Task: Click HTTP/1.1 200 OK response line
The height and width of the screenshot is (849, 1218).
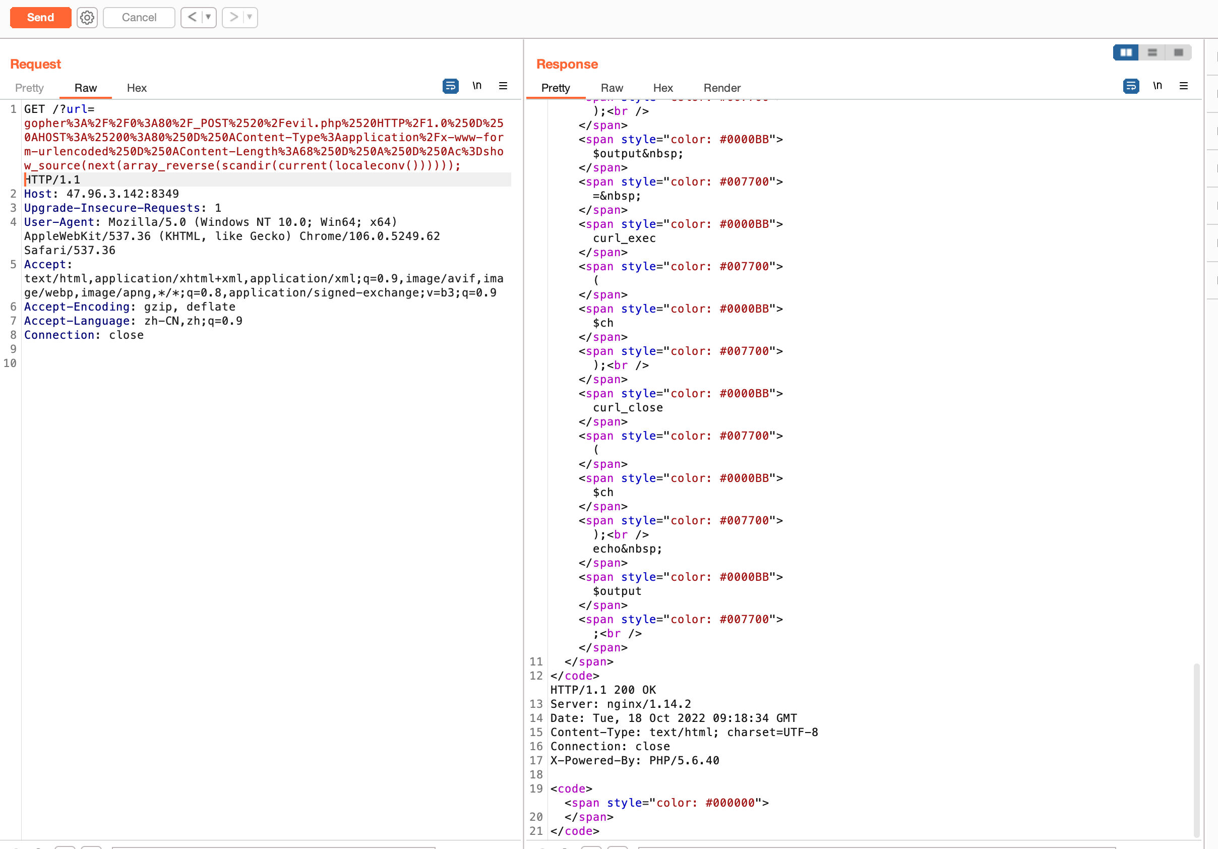Action: point(603,690)
